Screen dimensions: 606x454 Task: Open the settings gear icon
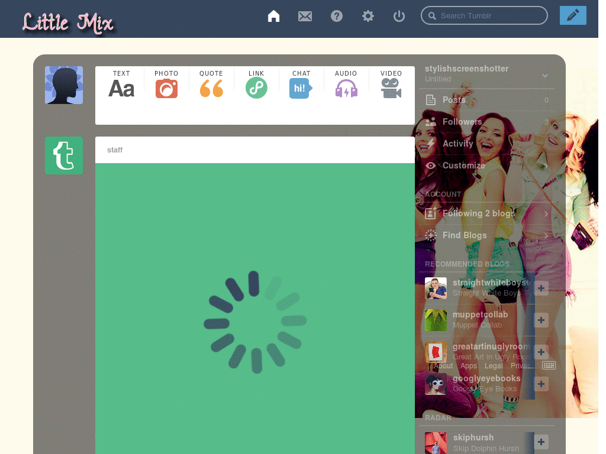(368, 16)
